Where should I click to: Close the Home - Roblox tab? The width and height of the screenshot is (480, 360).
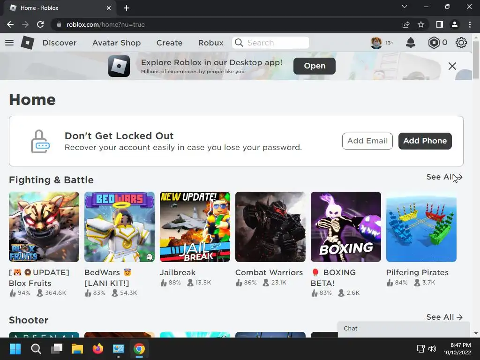point(109,8)
